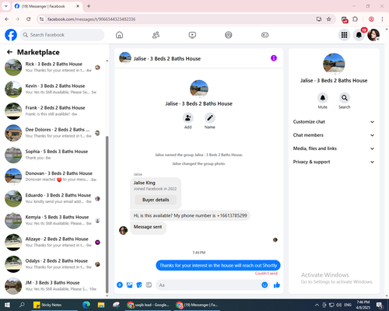This screenshot has height=311, width=389.
Task: Click the phone number message from Jalise
Action: click(x=190, y=215)
